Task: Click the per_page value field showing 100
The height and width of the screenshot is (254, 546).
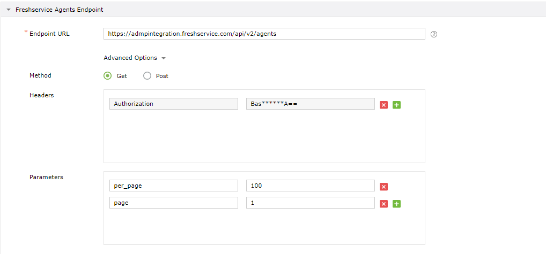Action: [x=310, y=186]
